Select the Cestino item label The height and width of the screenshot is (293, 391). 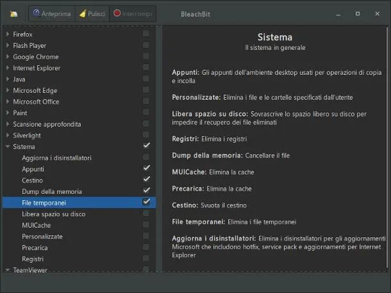[33, 180]
